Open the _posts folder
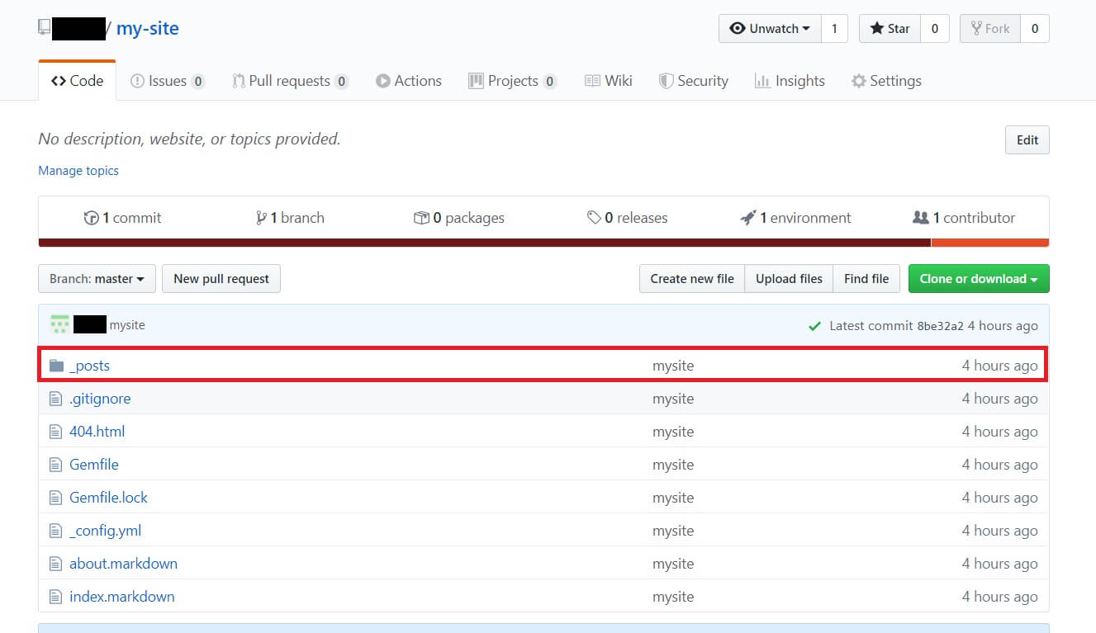 (x=89, y=366)
